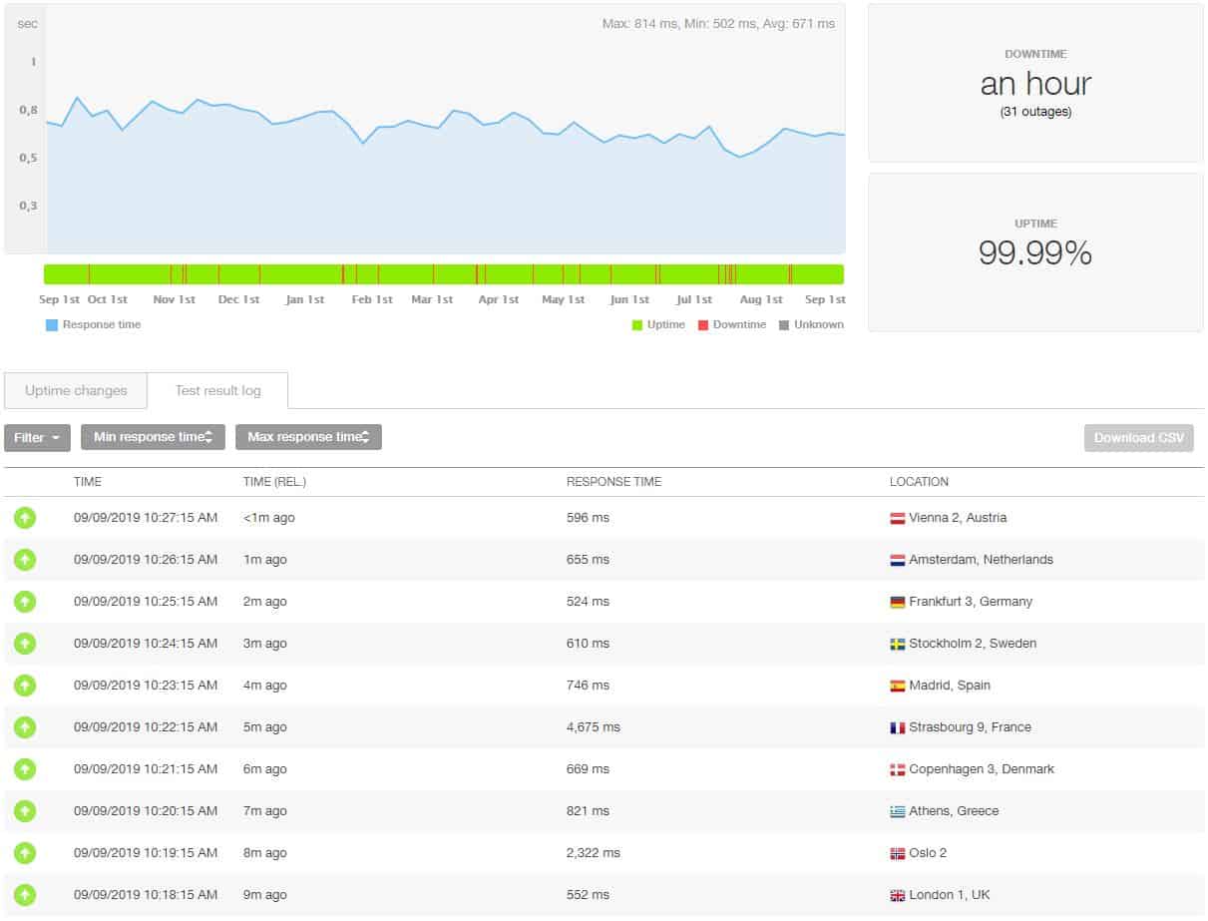The width and height of the screenshot is (1208, 921).
Task: Click timestamp 09/09/2019 10:27:15 AM
Action: click(146, 518)
